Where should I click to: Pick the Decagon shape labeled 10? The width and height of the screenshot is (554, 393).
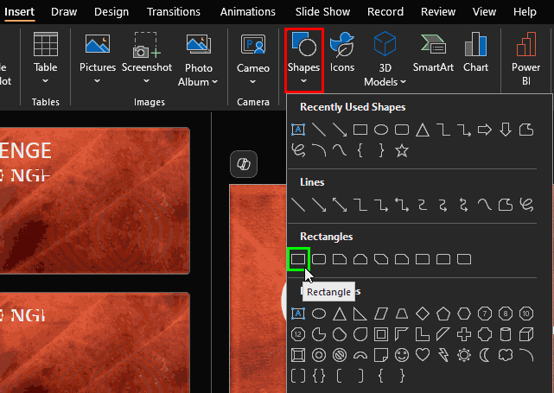(x=526, y=314)
